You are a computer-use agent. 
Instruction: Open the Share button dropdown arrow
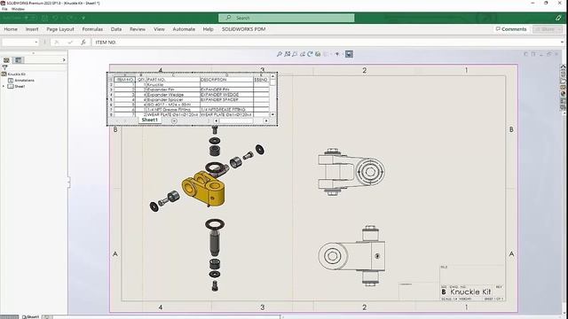(559, 29)
